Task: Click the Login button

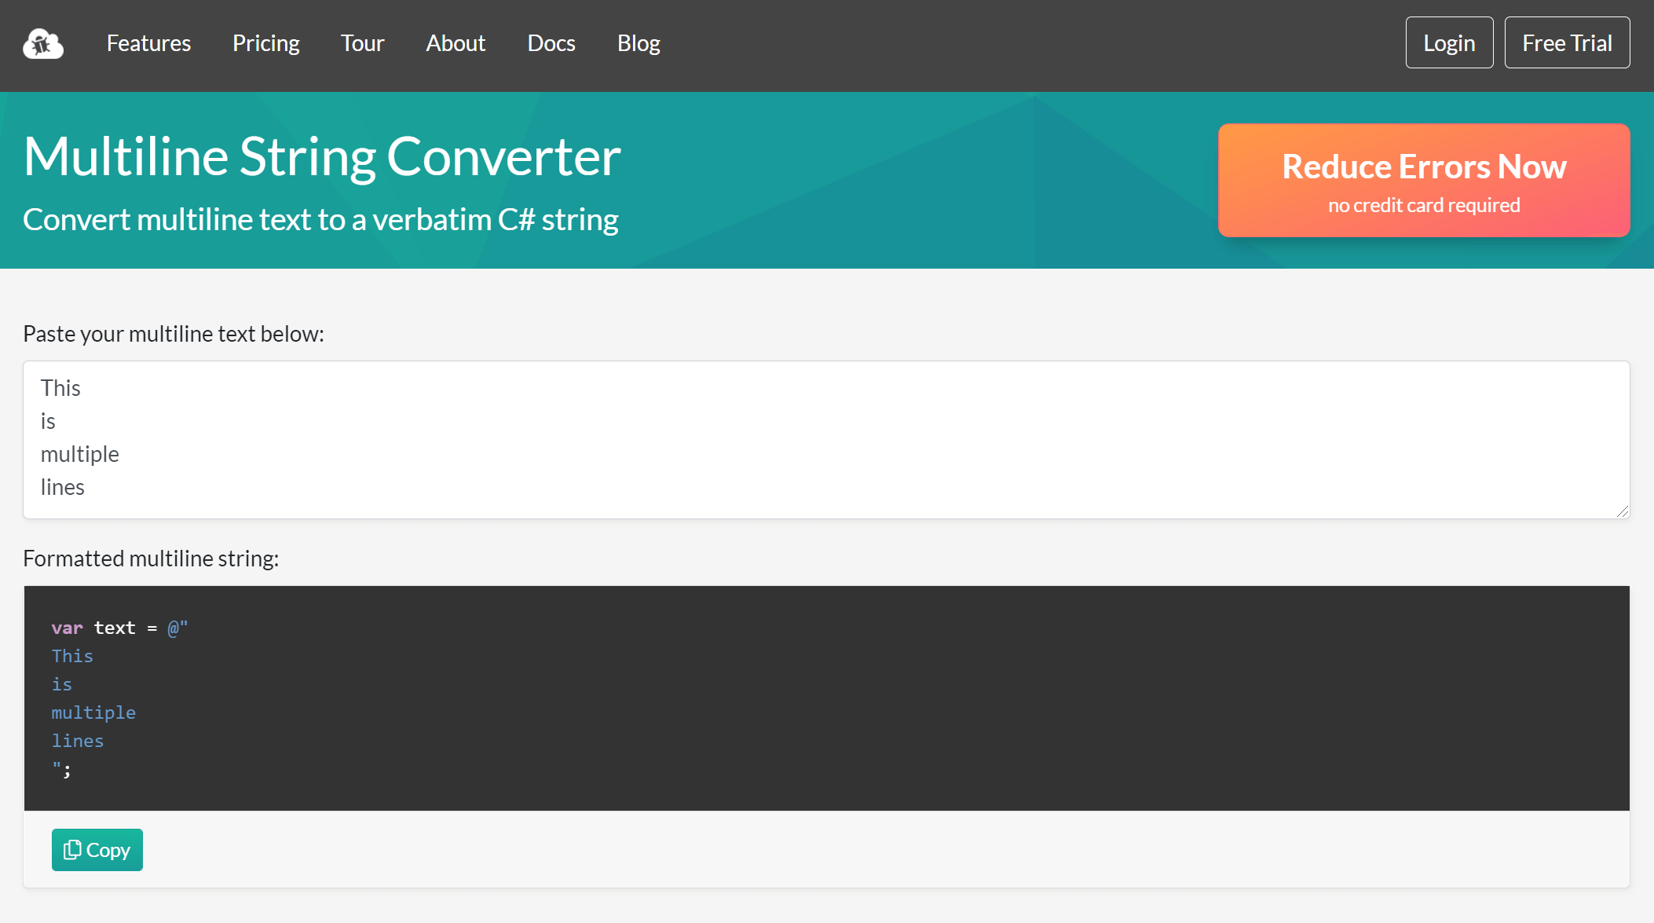Action: [1449, 42]
